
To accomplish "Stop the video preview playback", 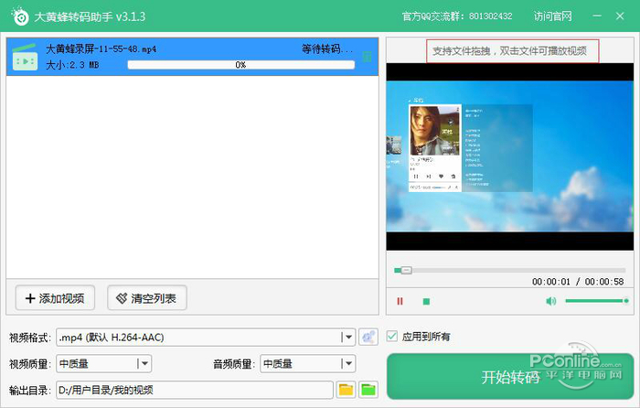I will pos(426,301).
